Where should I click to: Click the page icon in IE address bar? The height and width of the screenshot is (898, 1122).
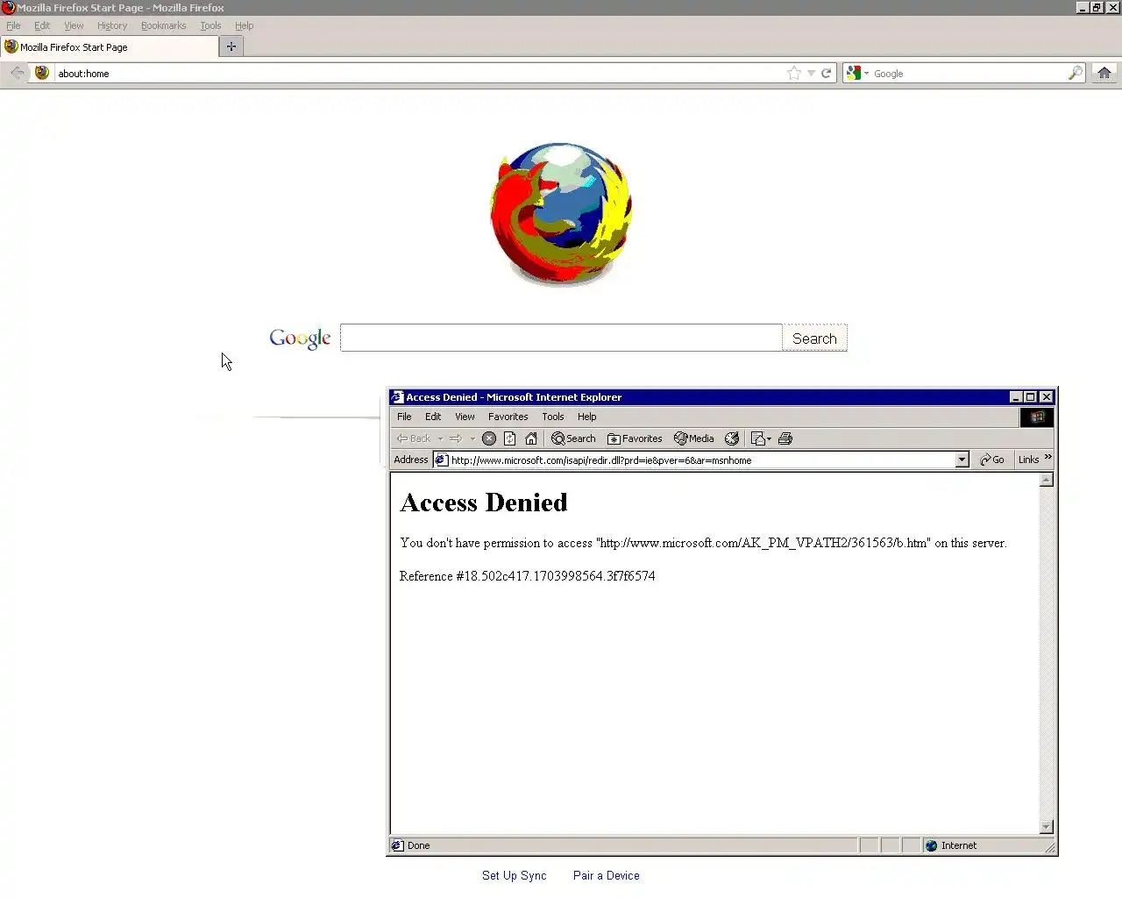click(442, 460)
